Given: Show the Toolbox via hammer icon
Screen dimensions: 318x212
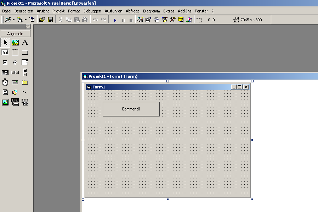Looking at the screenshot, I should coord(172,20).
